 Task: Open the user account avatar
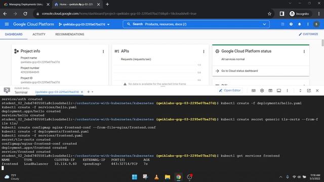[x=316, y=24]
